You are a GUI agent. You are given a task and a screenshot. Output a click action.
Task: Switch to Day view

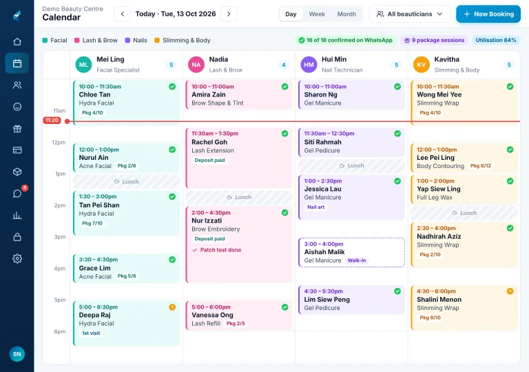[x=291, y=14]
